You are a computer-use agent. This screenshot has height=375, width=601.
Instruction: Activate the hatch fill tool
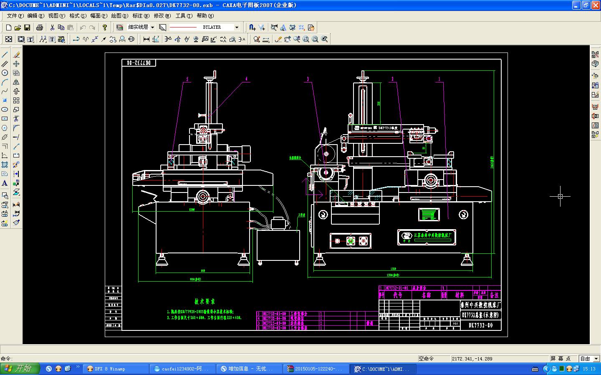click(x=5, y=165)
